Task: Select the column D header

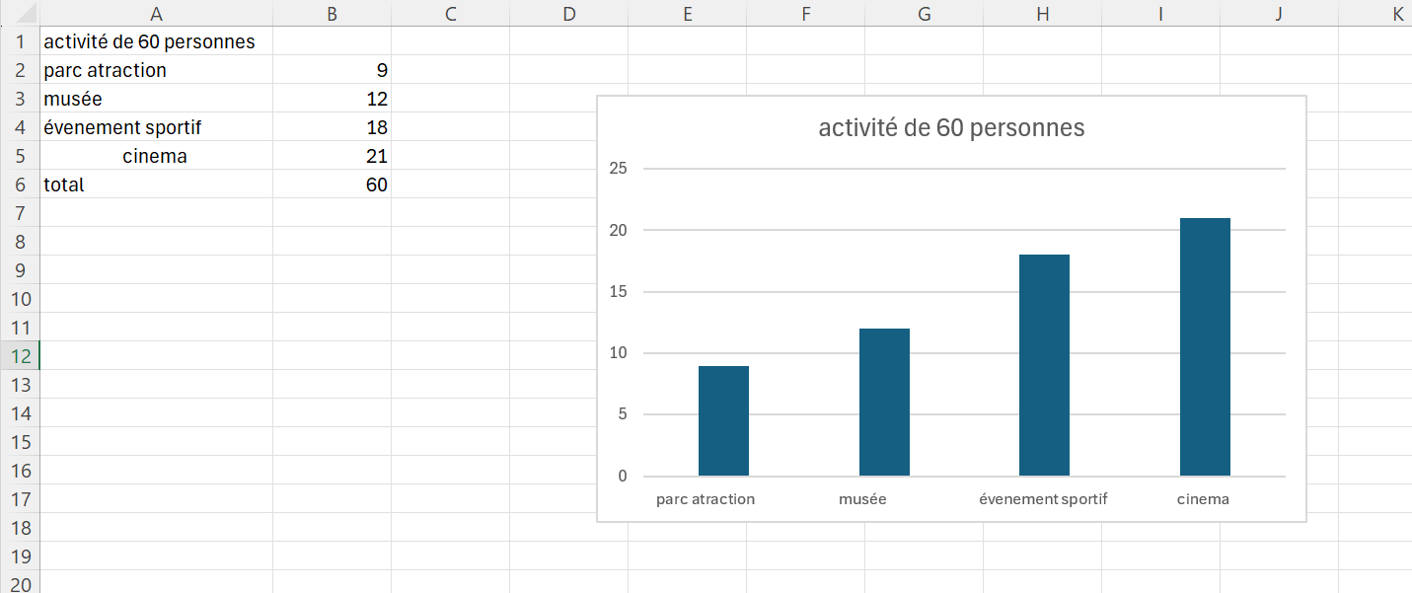Action: (x=568, y=14)
